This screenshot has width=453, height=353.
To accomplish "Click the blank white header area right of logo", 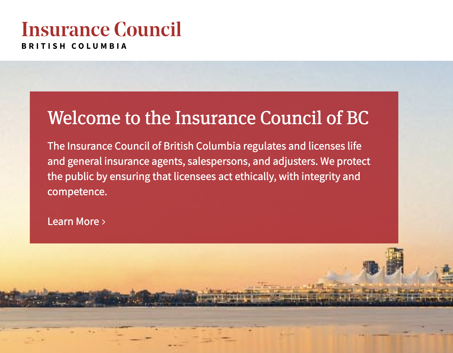I will click(316, 30).
